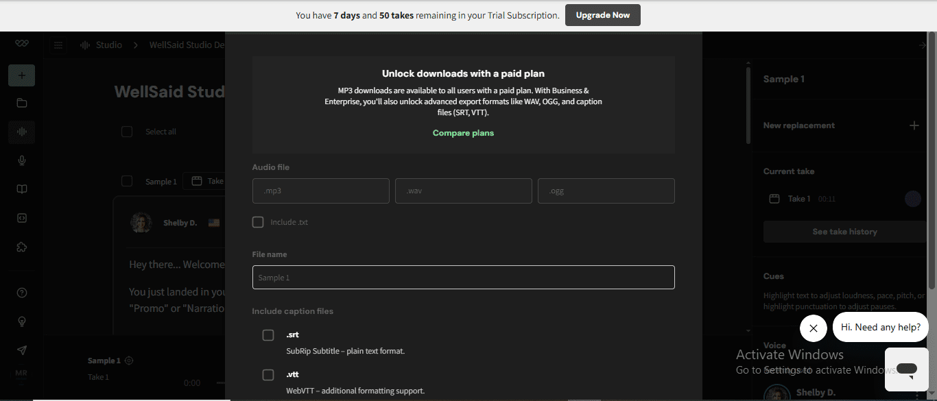The height and width of the screenshot is (401, 937).
Task: Click Studio waveform breadcrumb icon
Action: pos(85,45)
